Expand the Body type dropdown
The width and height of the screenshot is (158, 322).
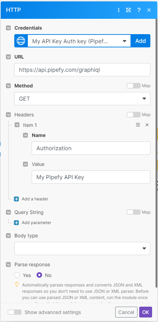click(82, 248)
